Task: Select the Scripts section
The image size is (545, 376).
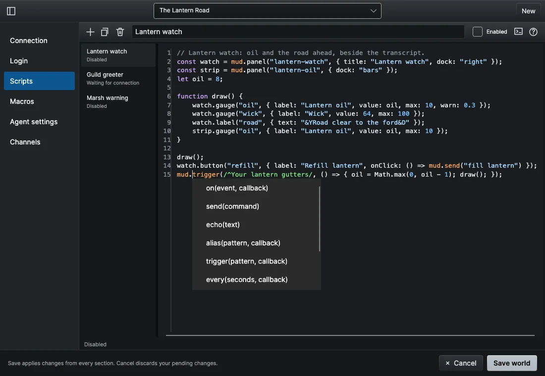Action: (39, 81)
